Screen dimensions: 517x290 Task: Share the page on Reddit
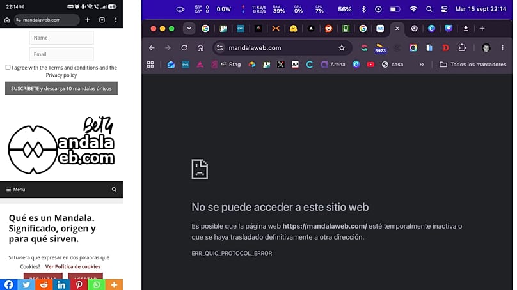(x=44, y=284)
